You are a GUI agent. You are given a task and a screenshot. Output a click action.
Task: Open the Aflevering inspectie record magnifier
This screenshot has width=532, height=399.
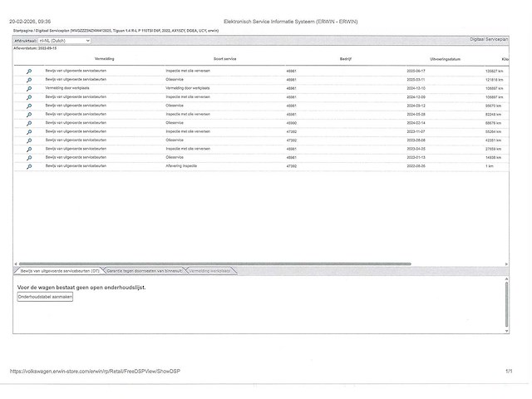pyautogui.click(x=29, y=166)
